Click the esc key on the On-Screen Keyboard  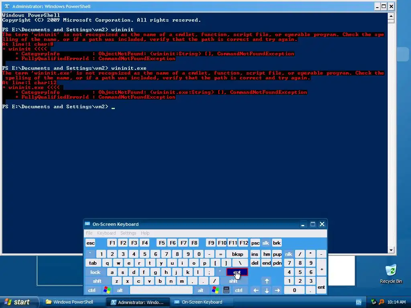90,243
